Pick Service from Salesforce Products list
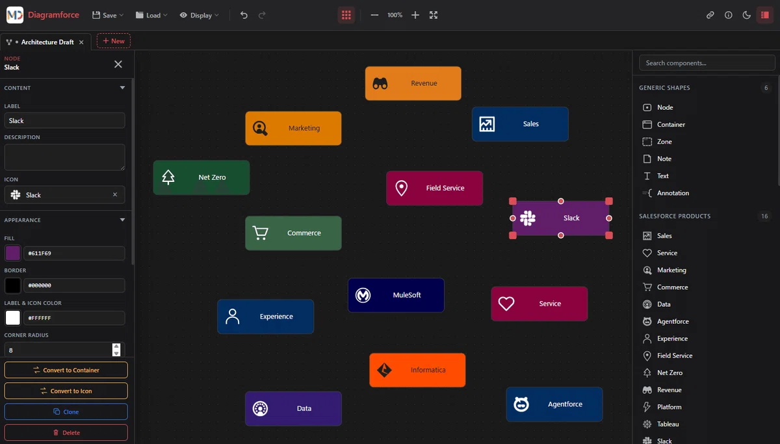Screen dimensions: 780x444 click(x=707, y=253)
